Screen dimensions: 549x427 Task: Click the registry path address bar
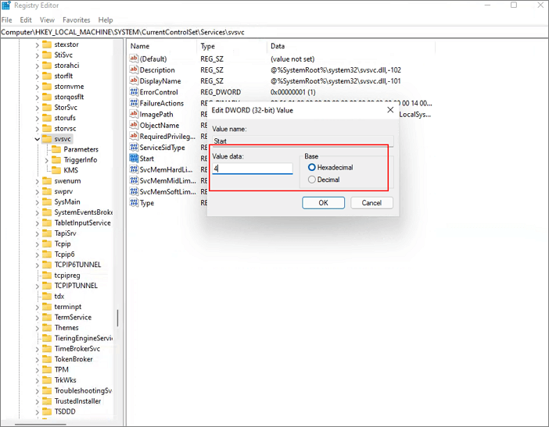click(274, 32)
